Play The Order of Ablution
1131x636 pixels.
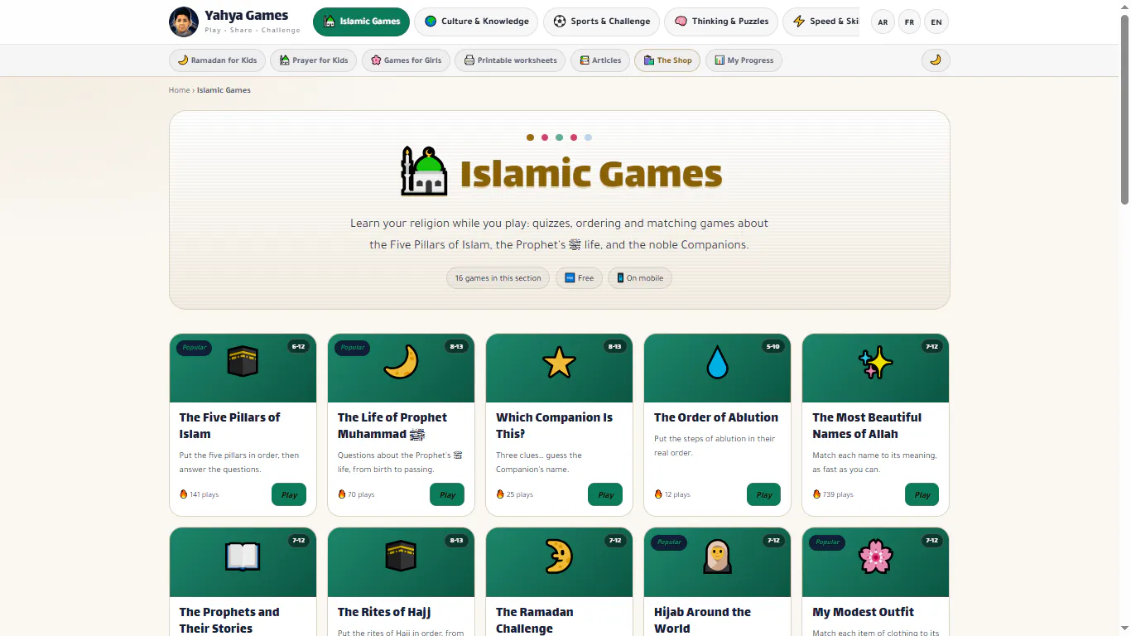click(763, 494)
